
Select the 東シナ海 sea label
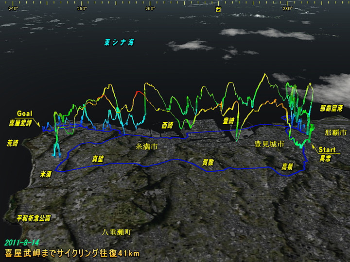tap(119, 42)
